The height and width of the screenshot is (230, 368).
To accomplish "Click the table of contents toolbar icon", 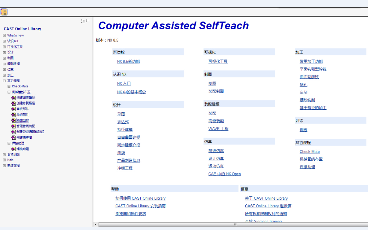I will pos(4,12).
